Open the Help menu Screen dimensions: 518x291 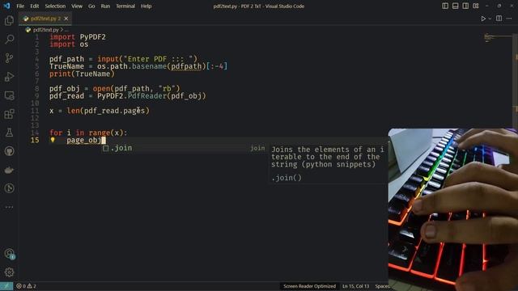[x=146, y=6]
